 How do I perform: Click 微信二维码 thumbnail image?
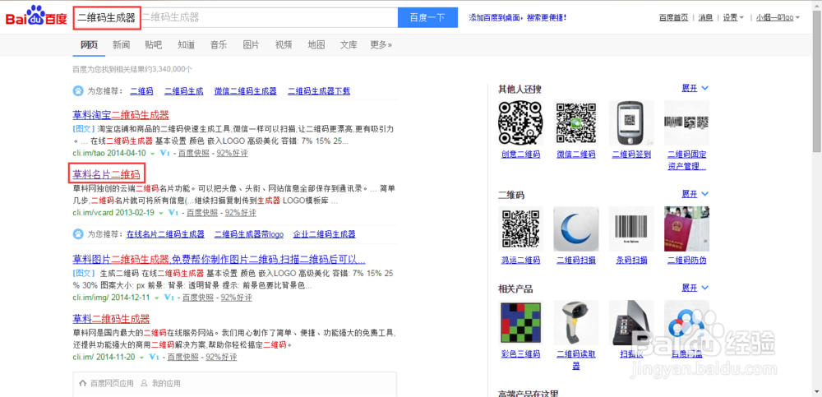click(x=575, y=123)
